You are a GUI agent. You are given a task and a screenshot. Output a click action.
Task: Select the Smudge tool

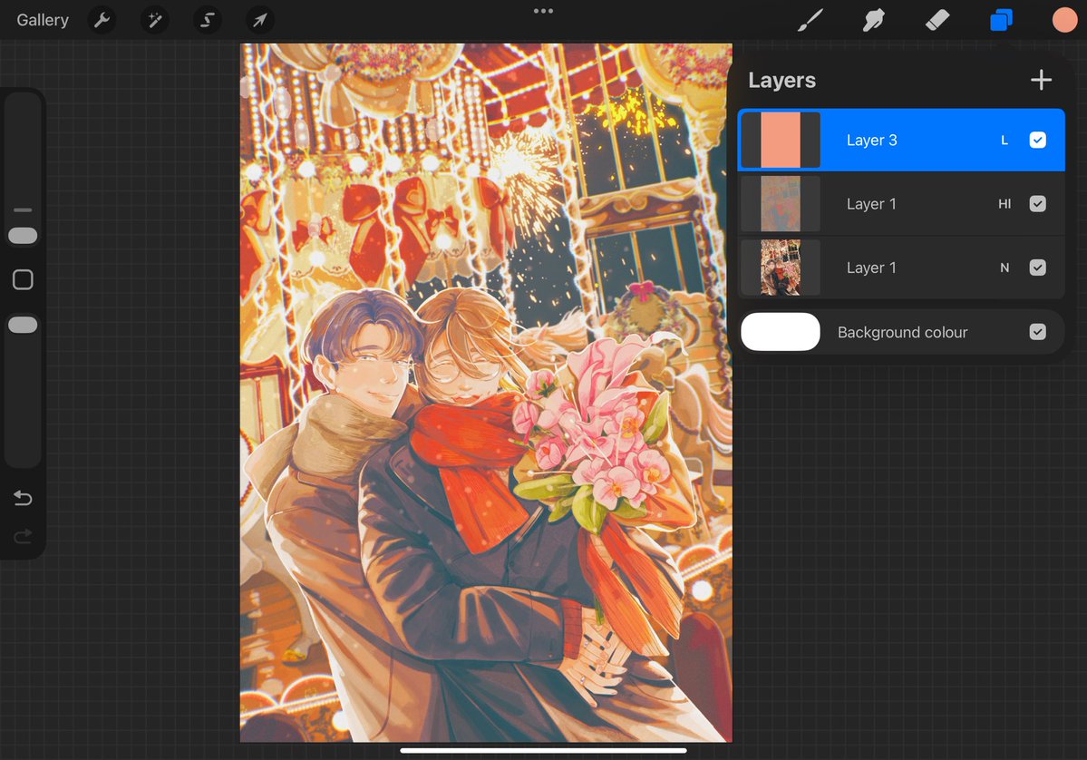tap(873, 20)
